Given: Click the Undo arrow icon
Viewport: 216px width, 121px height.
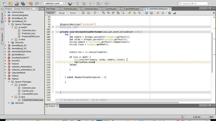Looking at the screenshot, I should point(31,4).
